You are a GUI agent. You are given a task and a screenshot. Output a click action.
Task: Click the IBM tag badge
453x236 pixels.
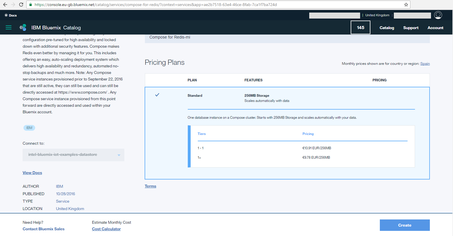[29, 128]
